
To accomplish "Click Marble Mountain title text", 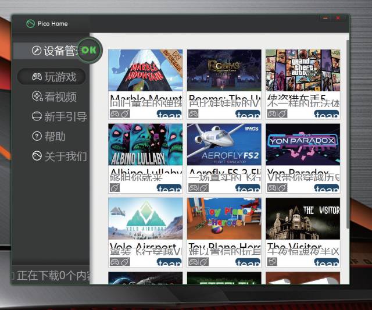I will (146, 98).
